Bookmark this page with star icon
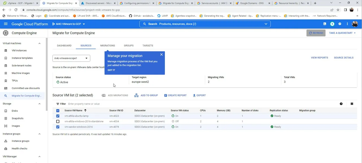 coord(338,10)
